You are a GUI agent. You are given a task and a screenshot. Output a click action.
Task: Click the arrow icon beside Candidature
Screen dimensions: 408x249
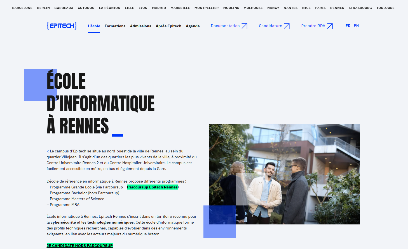coord(287,26)
